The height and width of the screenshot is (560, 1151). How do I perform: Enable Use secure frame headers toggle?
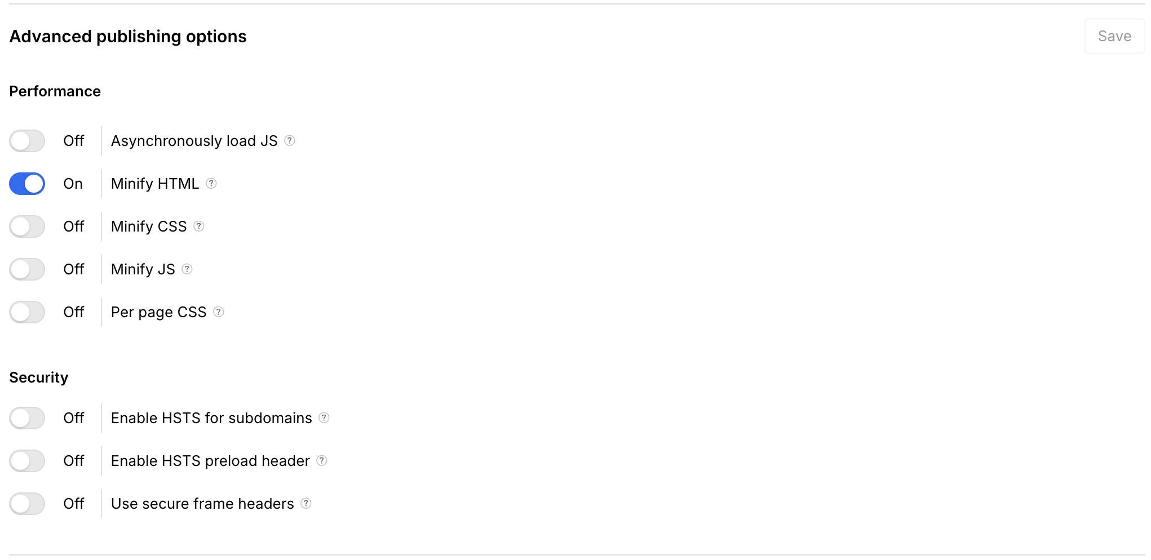click(27, 504)
